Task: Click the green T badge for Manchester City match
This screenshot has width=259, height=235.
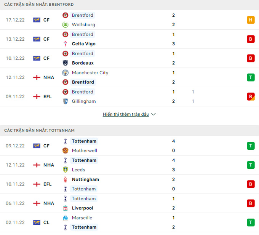Action: (x=251, y=77)
